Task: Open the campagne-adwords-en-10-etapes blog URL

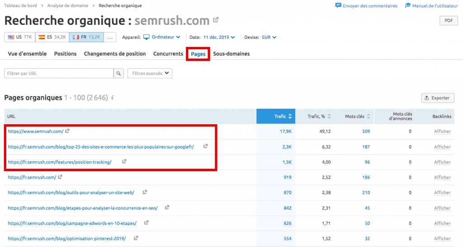Action: [x=72, y=223]
